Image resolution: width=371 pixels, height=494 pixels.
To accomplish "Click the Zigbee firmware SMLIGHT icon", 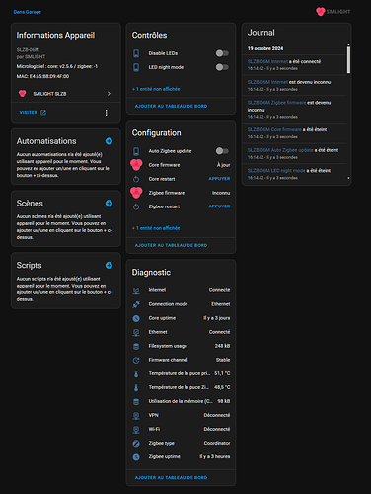I will (x=136, y=193).
